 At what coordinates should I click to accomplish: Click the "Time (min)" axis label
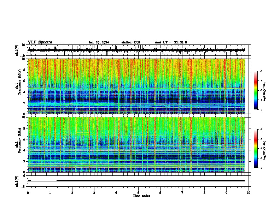141,196
